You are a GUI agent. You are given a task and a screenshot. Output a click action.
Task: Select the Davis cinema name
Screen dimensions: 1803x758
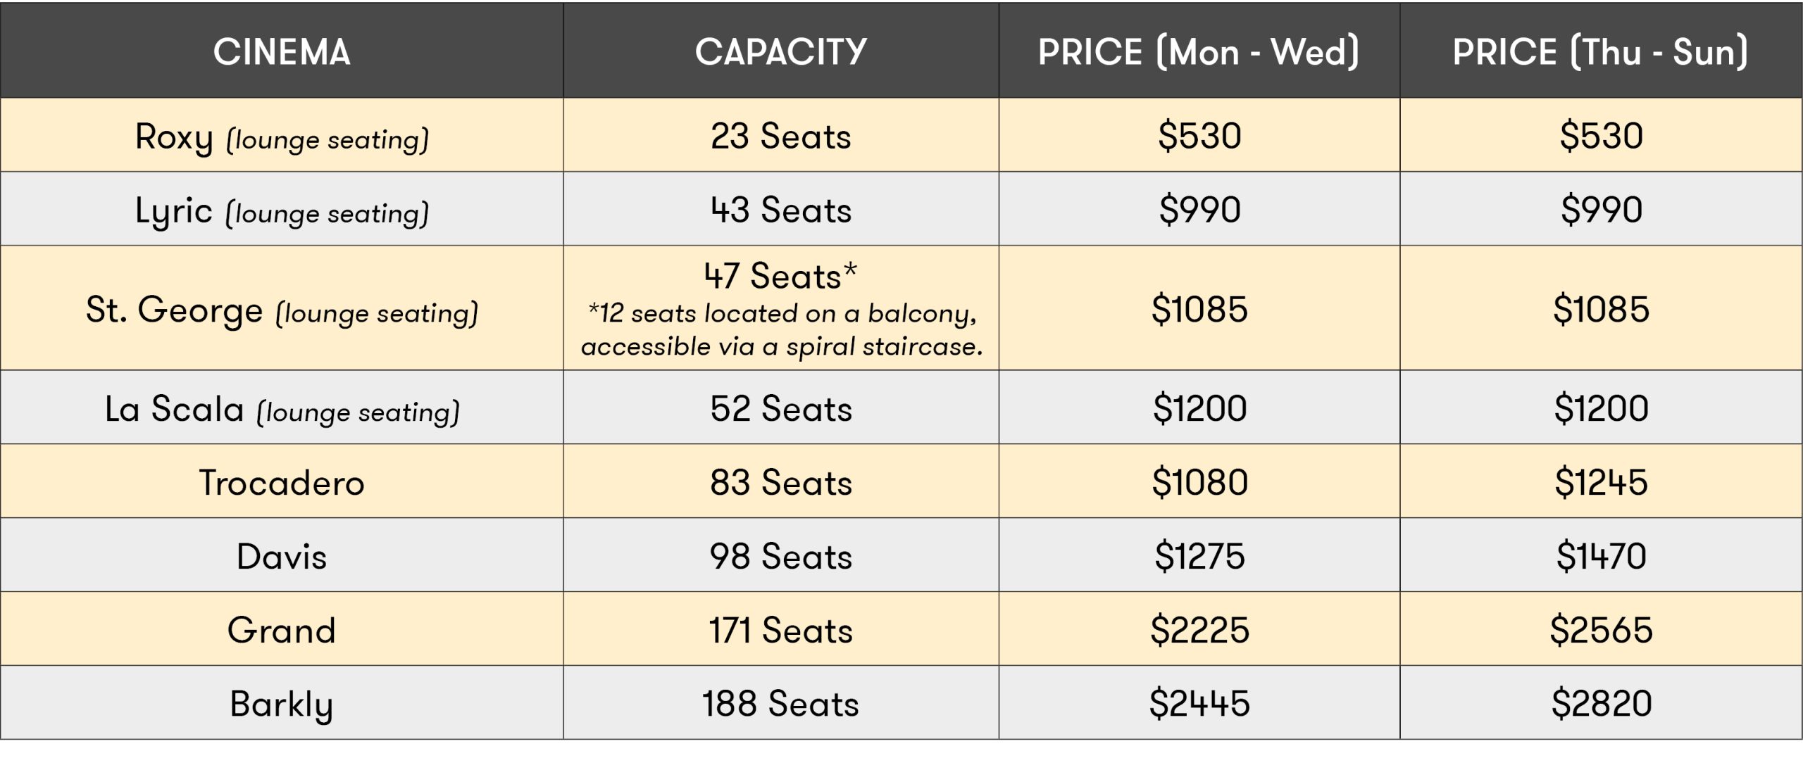pyautogui.click(x=282, y=557)
